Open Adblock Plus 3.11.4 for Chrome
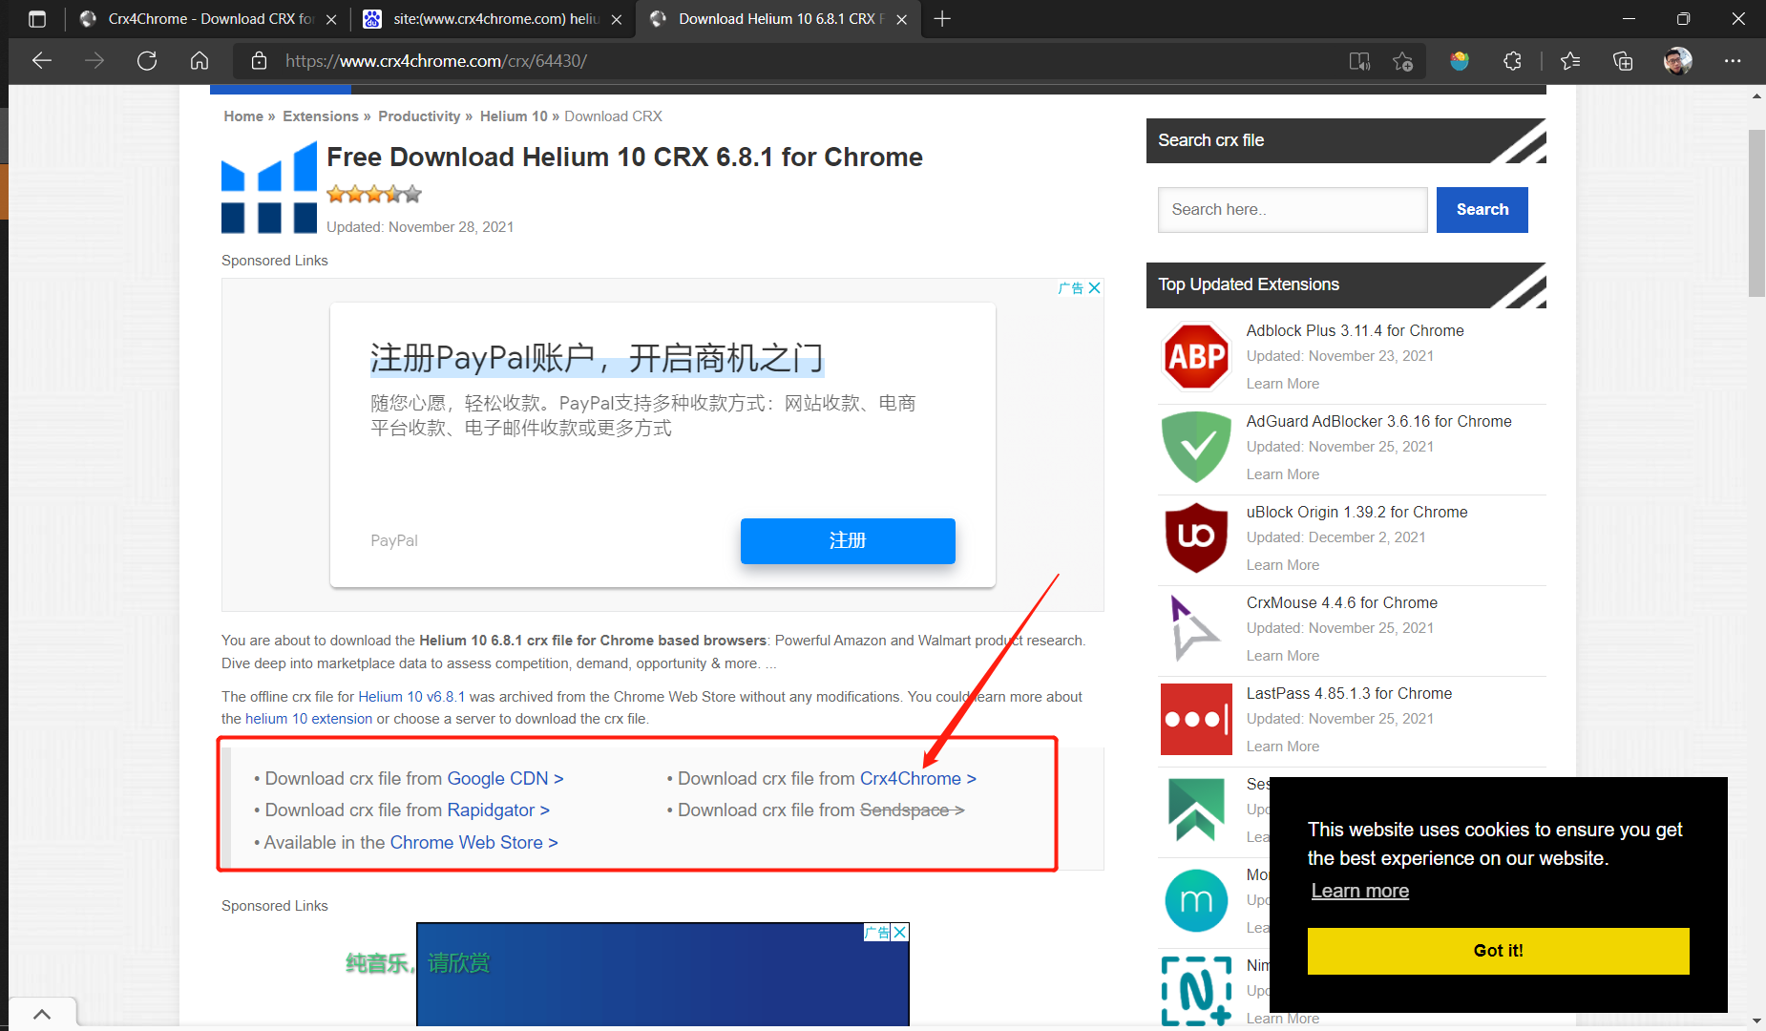This screenshot has width=1766, height=1031. point(1355,331)
